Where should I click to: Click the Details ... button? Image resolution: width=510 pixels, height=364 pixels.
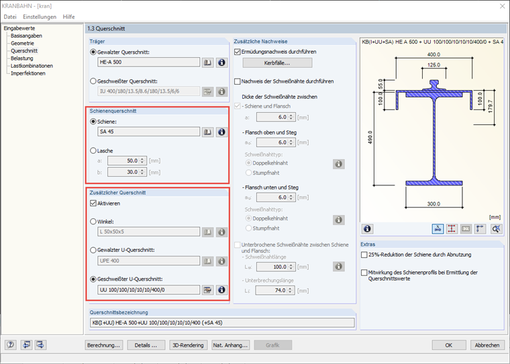[146, 345]
